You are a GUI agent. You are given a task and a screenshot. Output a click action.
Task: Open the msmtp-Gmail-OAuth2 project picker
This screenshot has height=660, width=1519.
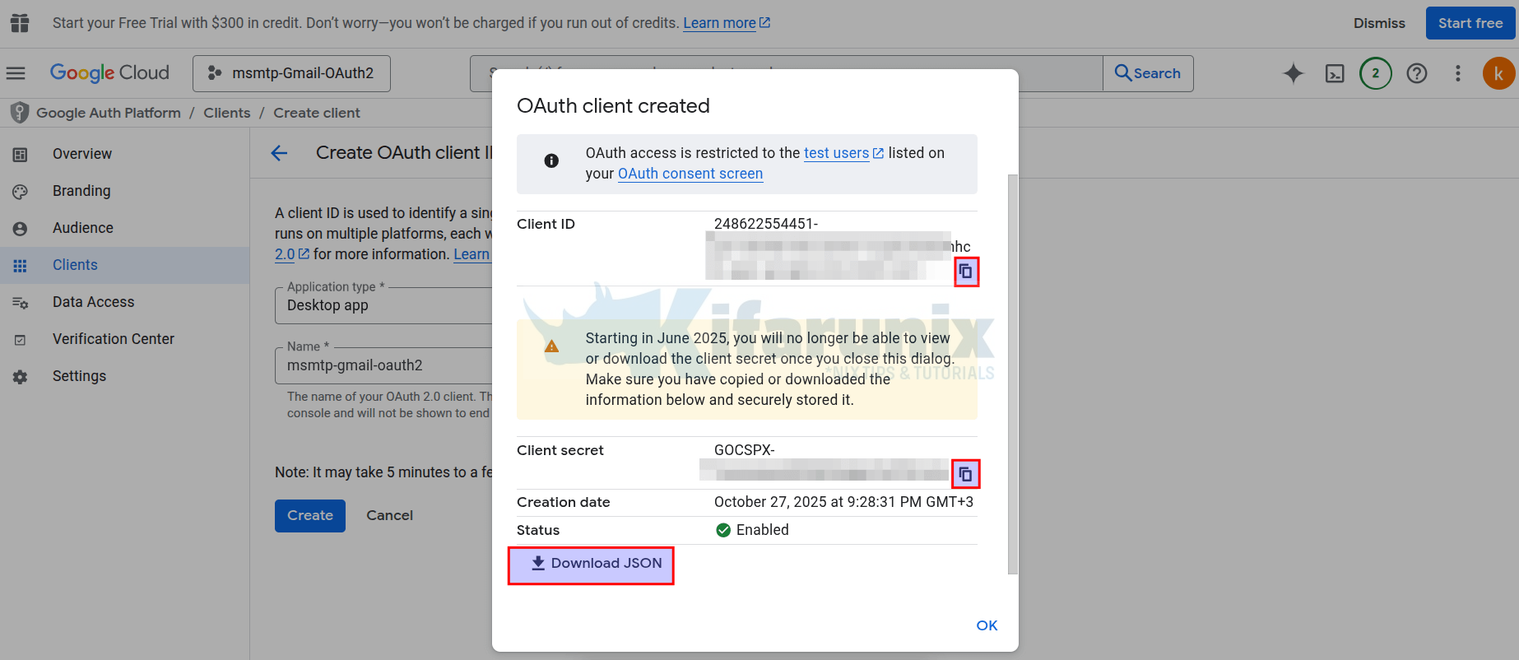[x=291, y=73]
